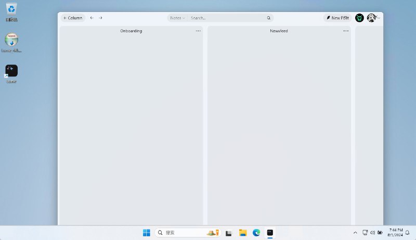Show hidden system tray icons
The height and width of the screenshot is (240, 416).
tap(355, 233)
